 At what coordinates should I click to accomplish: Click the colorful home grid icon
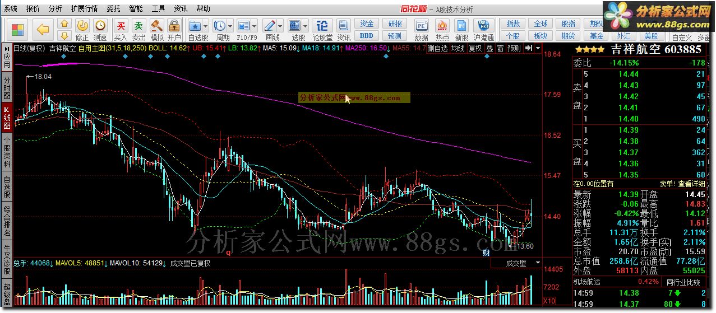(18, 29)
